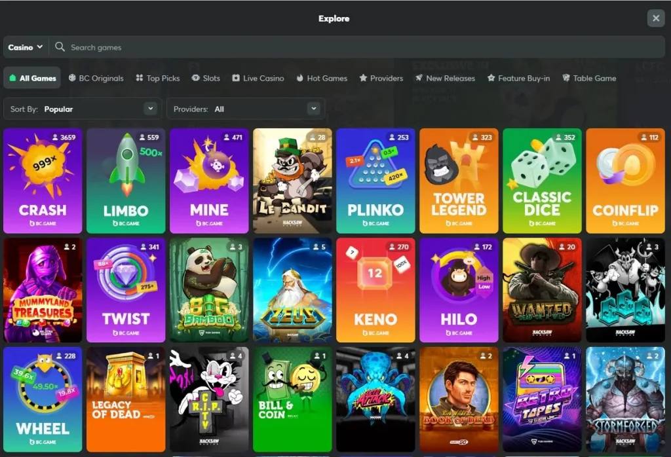Open the Top Picks tab
The height and width of the screenshot is (457, 671).
coord(158,78)
